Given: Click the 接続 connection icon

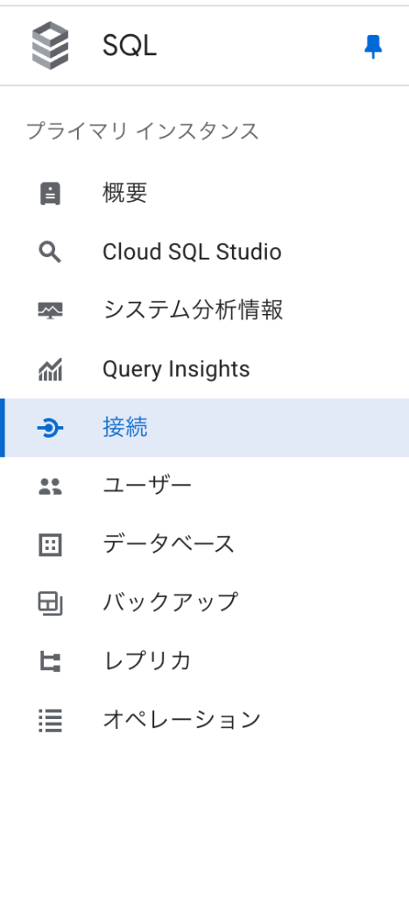Looking at the screenshot, I should [50, 428].
